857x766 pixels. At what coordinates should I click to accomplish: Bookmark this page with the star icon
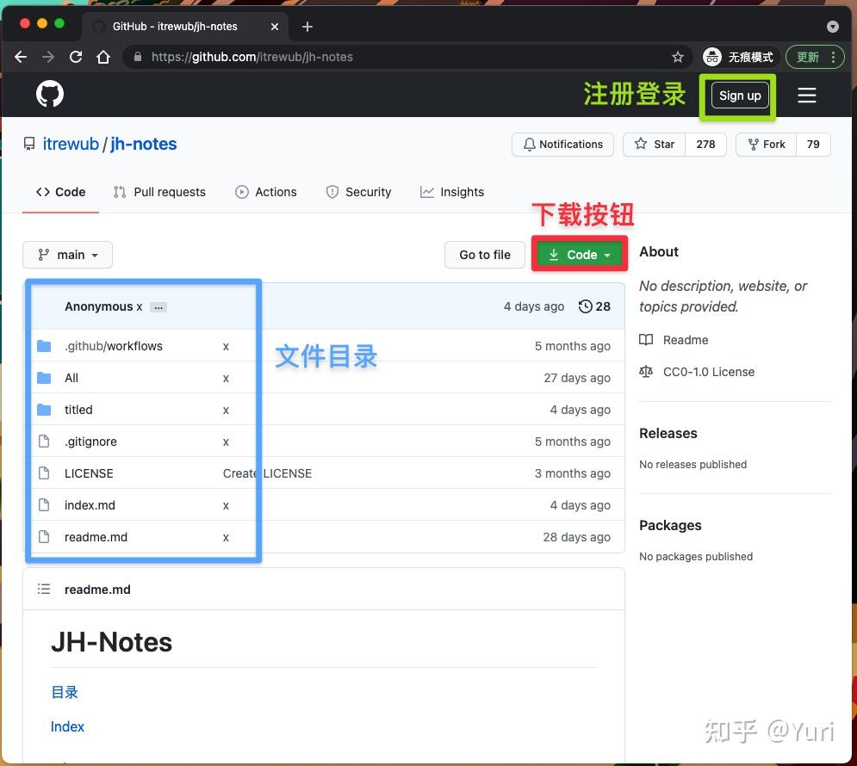click(x=678, y=57)
